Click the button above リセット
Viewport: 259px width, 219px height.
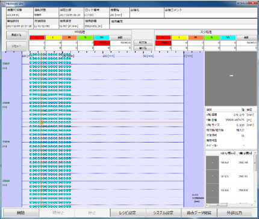point(16,35)
